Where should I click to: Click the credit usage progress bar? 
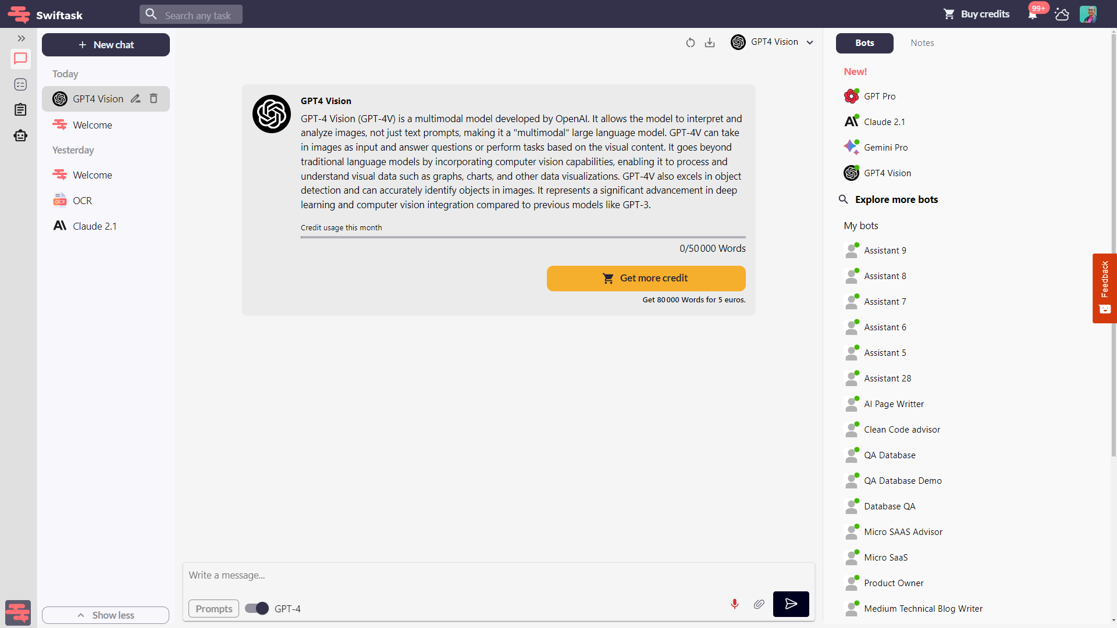[523, 237]
